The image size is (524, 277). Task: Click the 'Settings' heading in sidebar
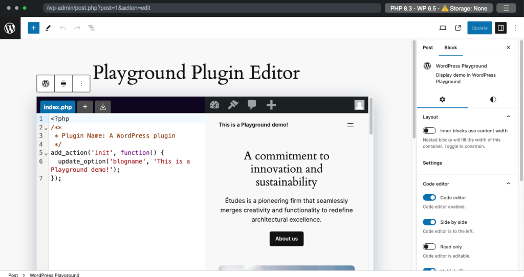click(x=432, y=163)
